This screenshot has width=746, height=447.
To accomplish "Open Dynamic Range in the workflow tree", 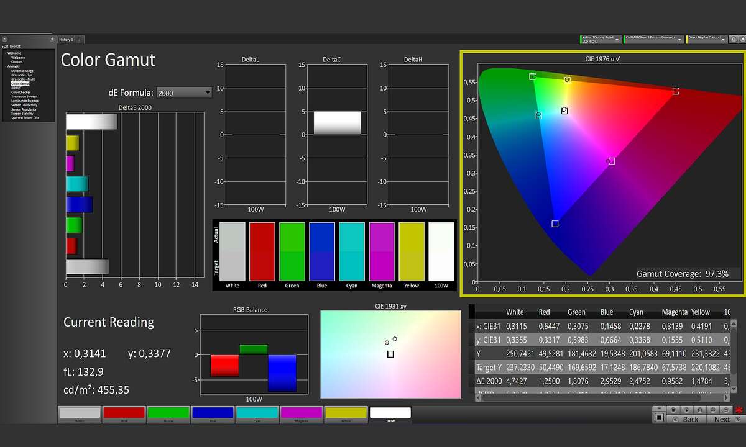I will 22,71.
